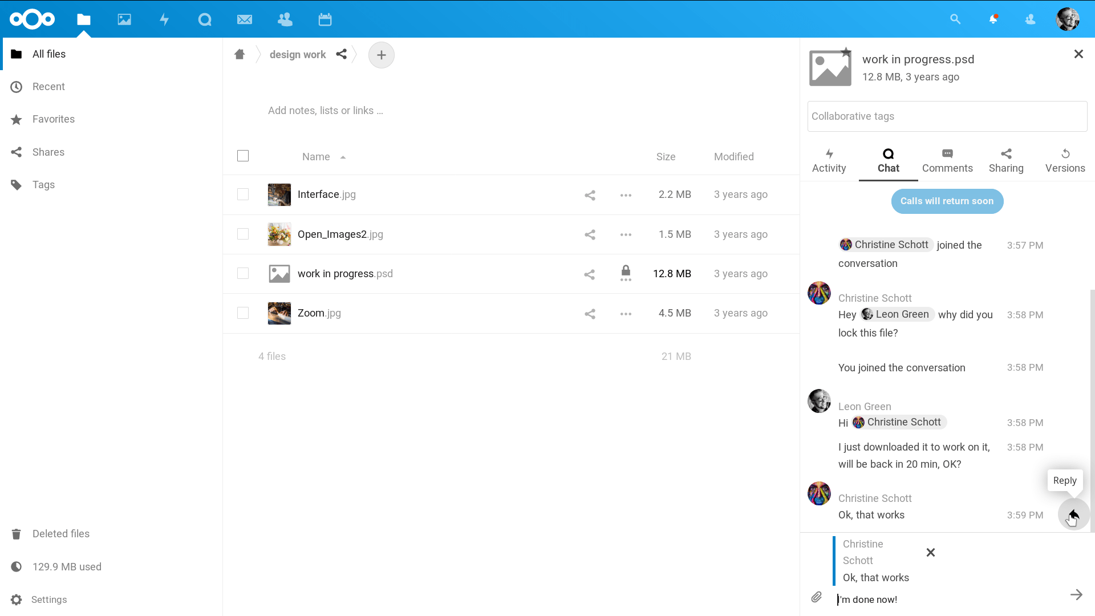Open Deleted files in sidebar
This screenshot has width=1095, height=616.
coord(61,534)
